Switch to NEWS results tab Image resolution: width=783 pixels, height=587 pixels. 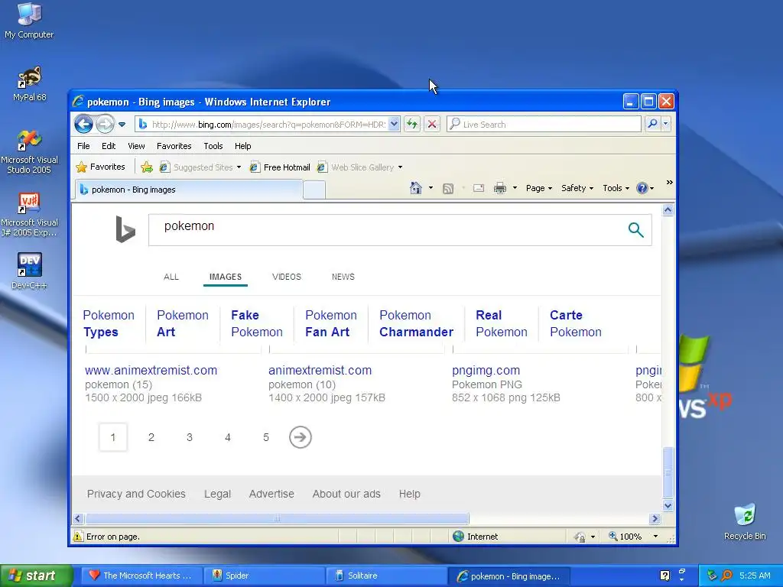343,277
